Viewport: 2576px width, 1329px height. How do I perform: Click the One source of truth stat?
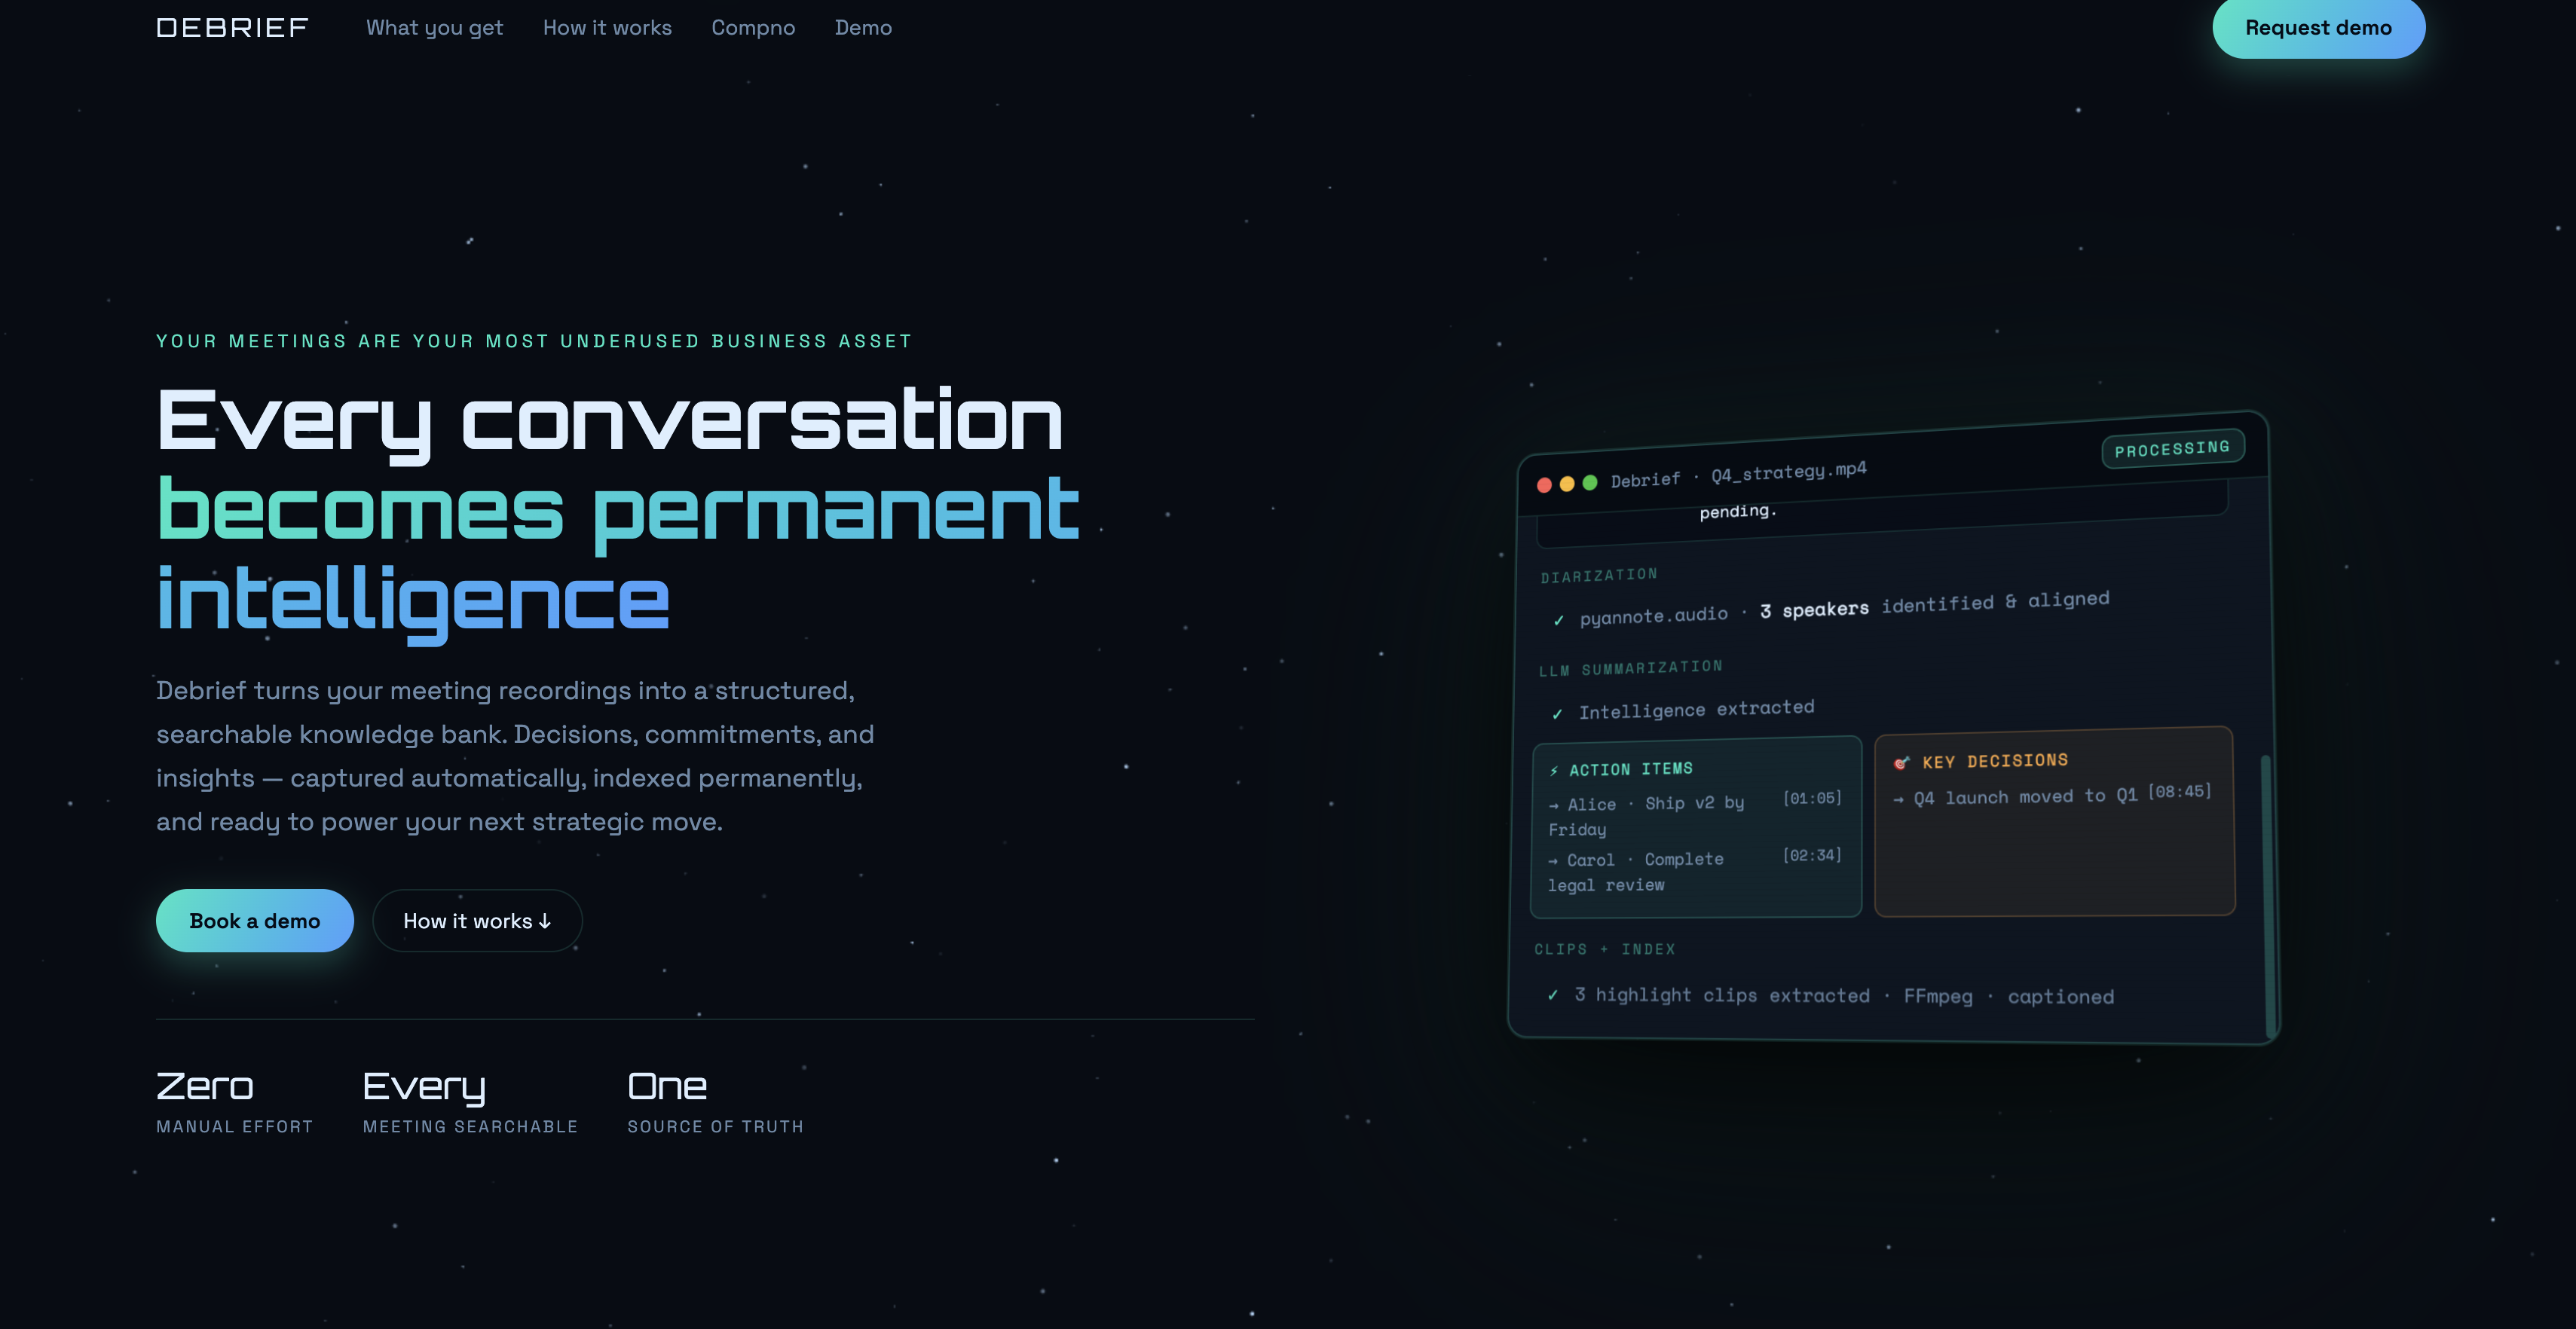pyautogui.click(x=715, y=1101)
